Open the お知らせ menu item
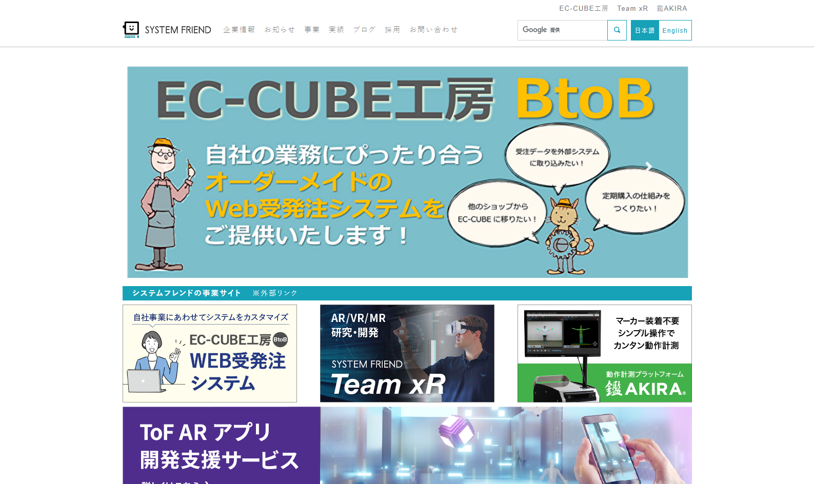814x484 pixels. pyautogui.click(x=280, y=30)
